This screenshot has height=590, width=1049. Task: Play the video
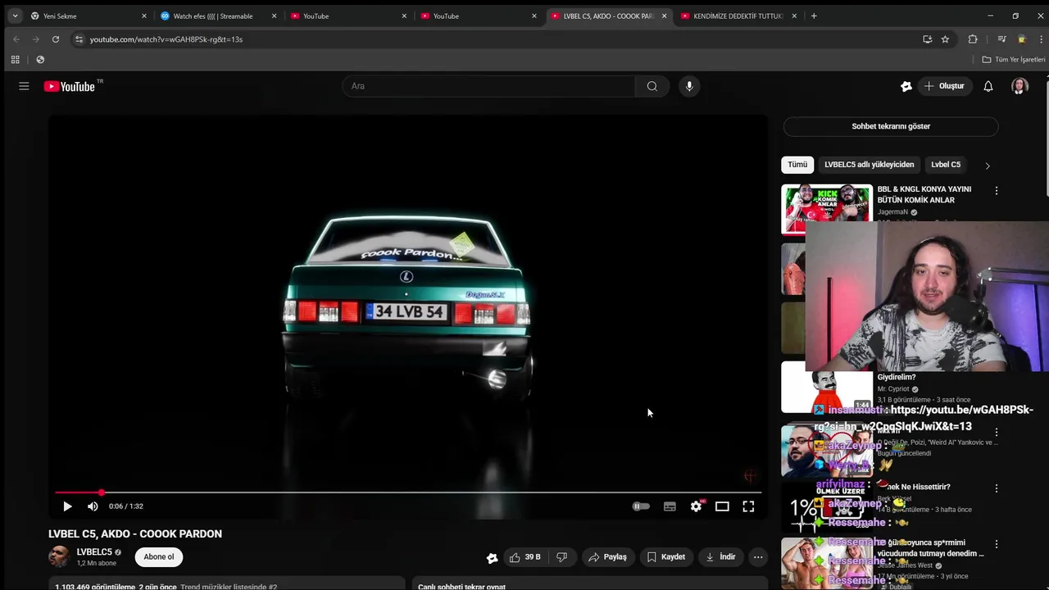[67, 506]
